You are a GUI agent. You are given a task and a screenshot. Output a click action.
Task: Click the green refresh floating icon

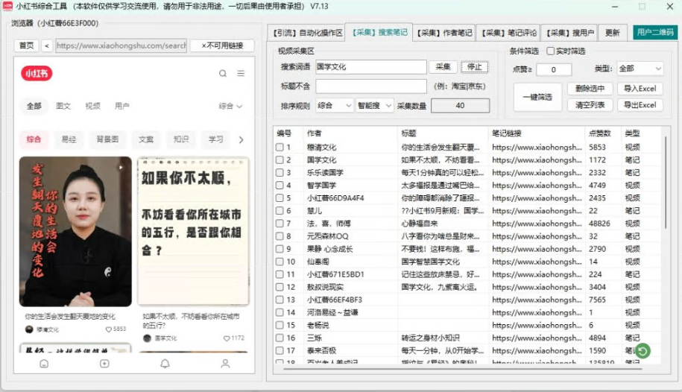coord(642,350)
